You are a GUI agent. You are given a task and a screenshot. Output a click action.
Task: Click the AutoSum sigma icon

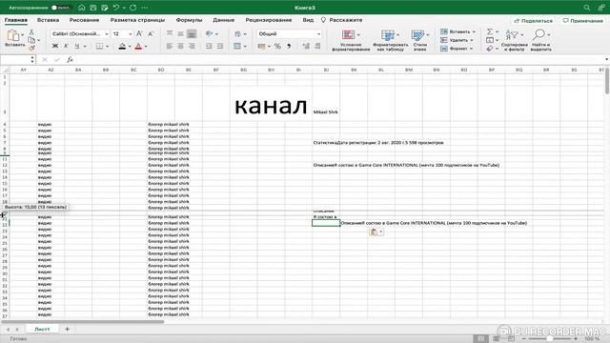[x=490, y=31]
